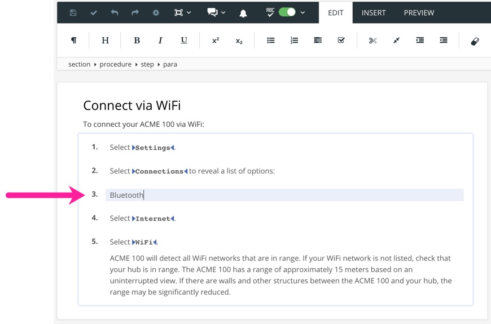
Task: Apply italic formatting
Action: (x=160, y=41)
